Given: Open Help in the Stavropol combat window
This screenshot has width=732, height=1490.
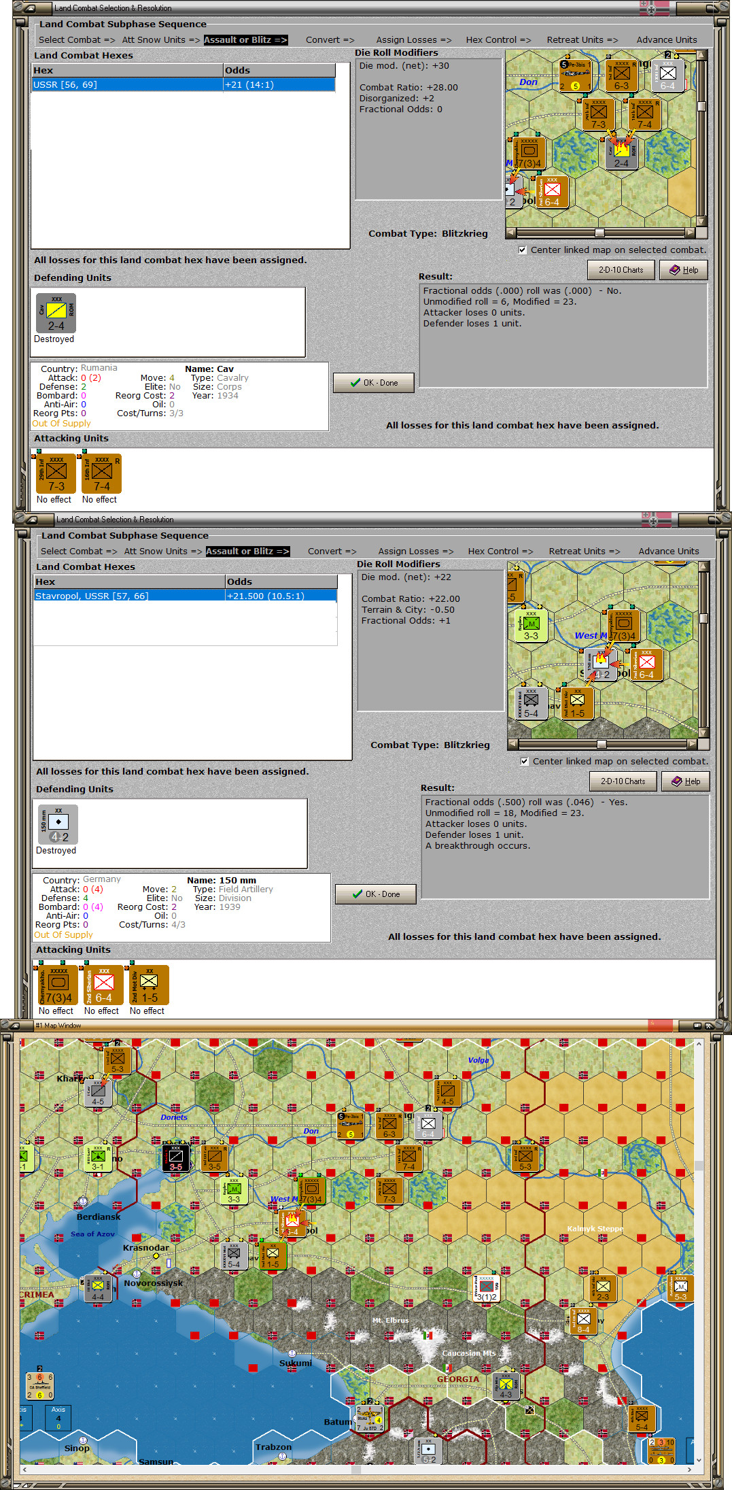Looking at the screenshot, I should (686, 781).
